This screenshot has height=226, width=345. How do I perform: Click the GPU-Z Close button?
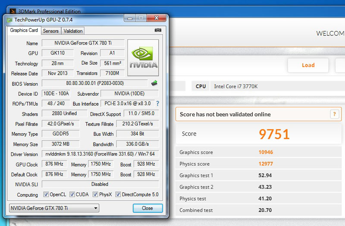point(147,208)
